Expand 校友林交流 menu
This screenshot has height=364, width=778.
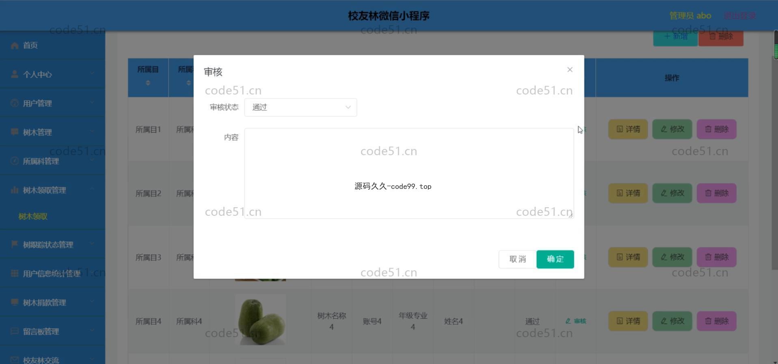click(x=52, y=355)
